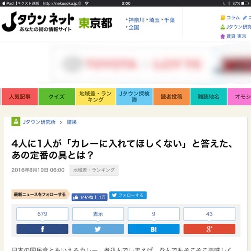Select the 難読地名 tab
The image size is (251, 251).
(209, 97)
